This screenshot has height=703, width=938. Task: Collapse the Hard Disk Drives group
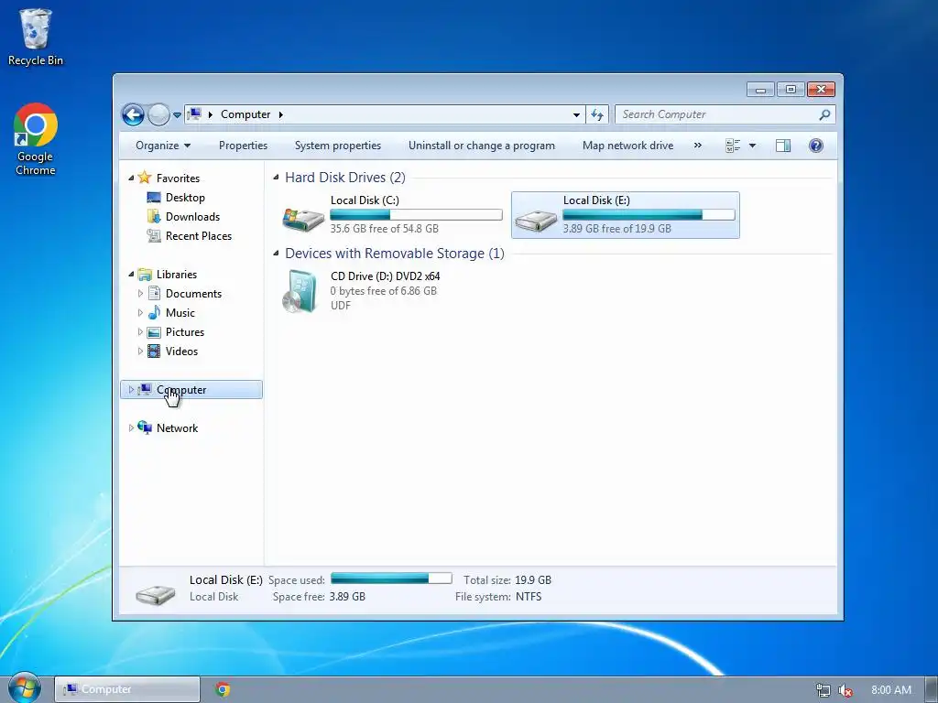click(x=276, y=177)
